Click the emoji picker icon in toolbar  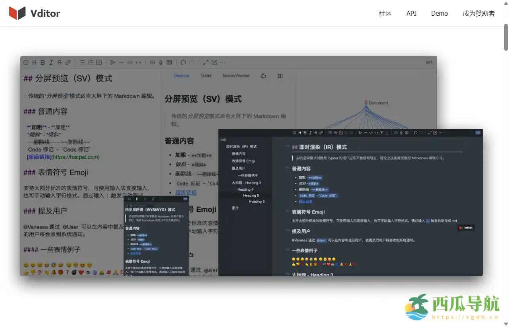[25, 62]
